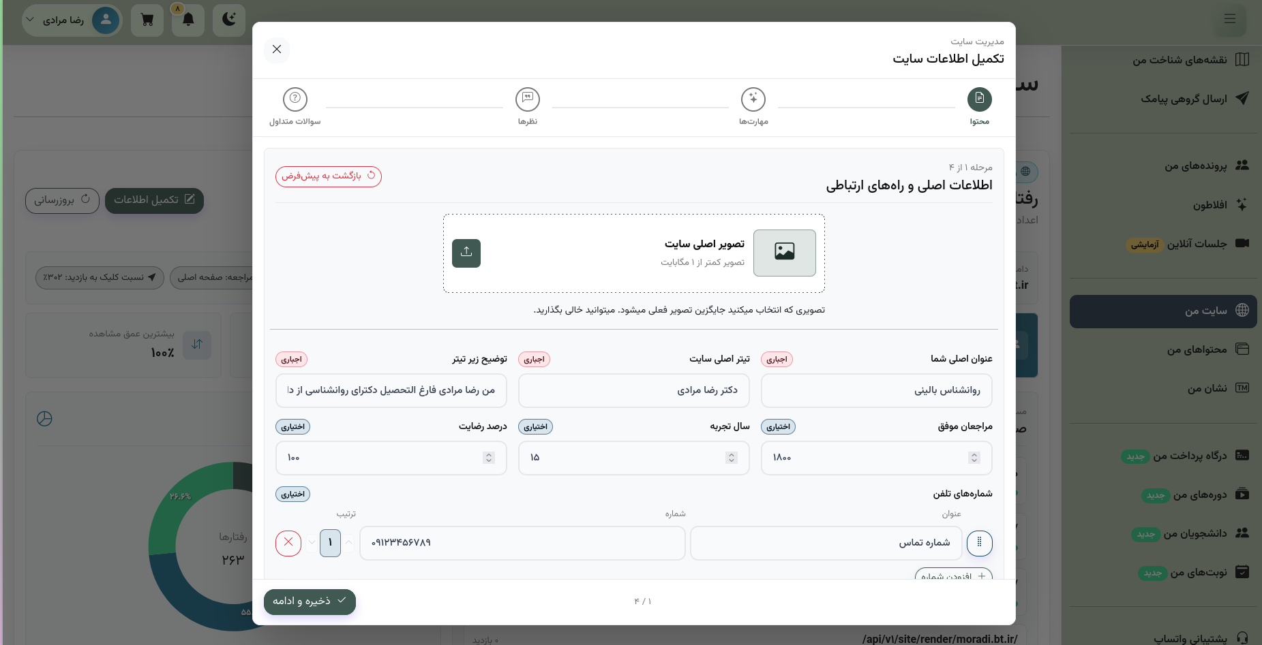Close the تکمیل اطلاعات سایت dialog
This screenshot has width=1262, height=645.
tap(277, 49)
